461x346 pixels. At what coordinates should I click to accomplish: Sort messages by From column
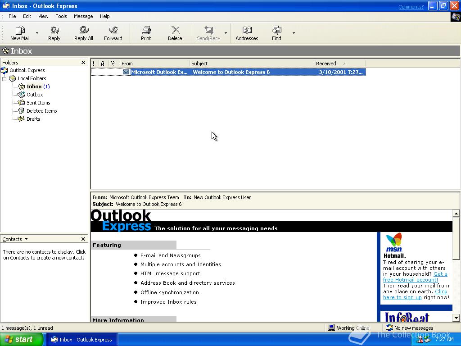pos(155,63)
